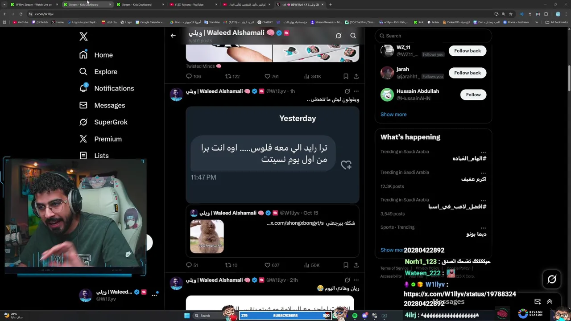Open more options for اكرم عفيف trend
This screenshot has height=321, width=571.
[x=483, y=173]
